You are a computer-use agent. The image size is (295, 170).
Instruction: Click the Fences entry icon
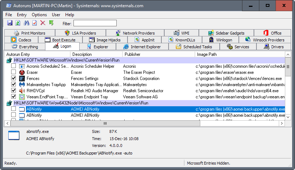[22, 79]
